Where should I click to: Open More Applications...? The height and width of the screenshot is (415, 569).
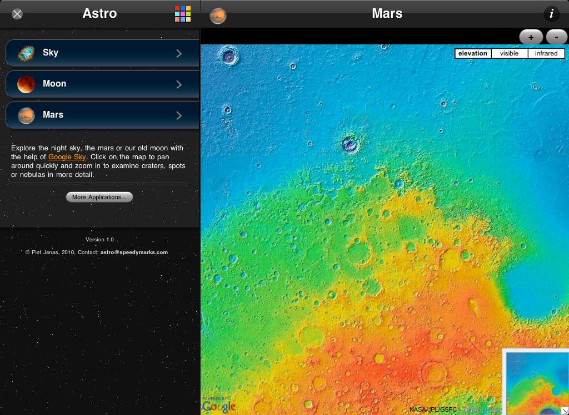[x=99, y=197]
